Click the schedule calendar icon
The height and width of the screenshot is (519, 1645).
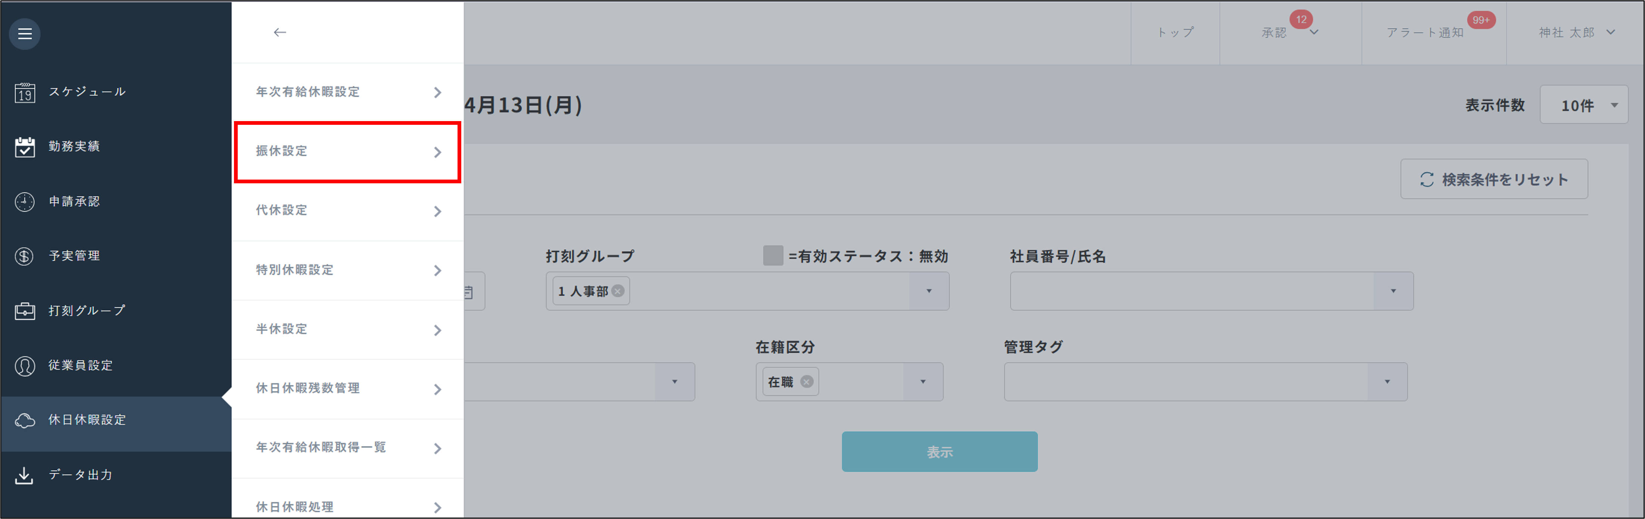(24, 92)
